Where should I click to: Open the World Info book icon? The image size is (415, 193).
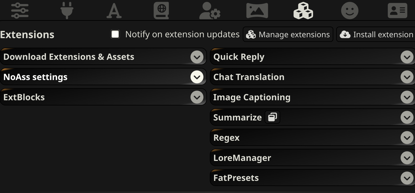point(161,11)
